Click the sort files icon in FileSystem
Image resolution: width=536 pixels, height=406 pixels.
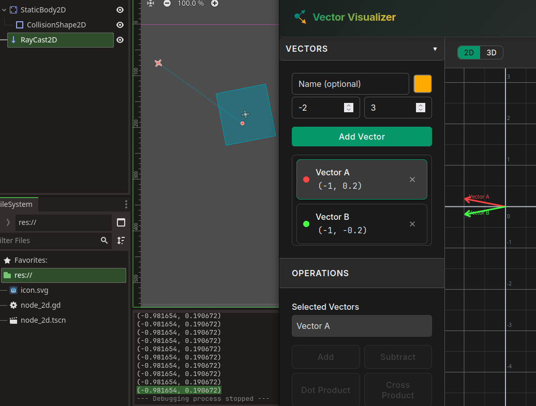tap(121, 240)
